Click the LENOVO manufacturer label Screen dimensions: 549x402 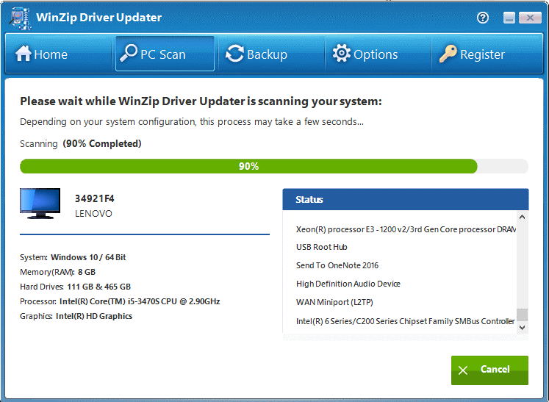tap(93, 214)
